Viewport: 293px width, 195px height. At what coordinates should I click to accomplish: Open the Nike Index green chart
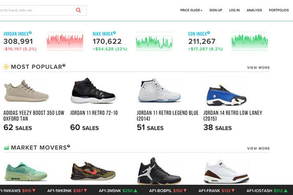[154, 41]
